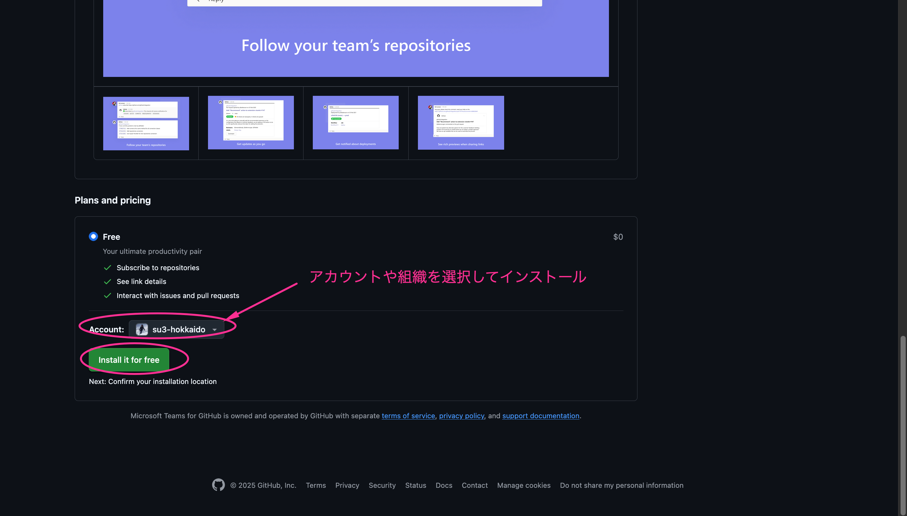This screenshot has height=516, width=907.
Task: Open the Get updates as you go thumbnail
Action: (251, 122)
